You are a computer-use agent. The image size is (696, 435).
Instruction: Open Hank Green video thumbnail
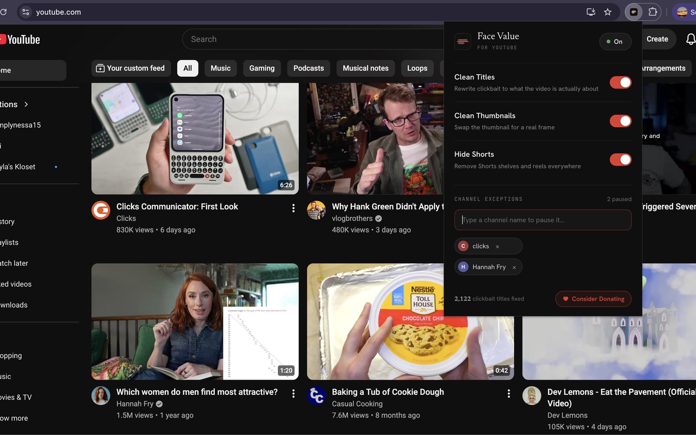pos(375,139)
